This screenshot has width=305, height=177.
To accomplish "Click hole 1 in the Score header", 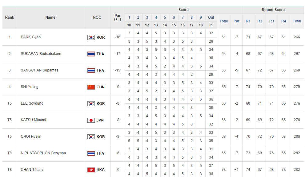I will [129, 17].
